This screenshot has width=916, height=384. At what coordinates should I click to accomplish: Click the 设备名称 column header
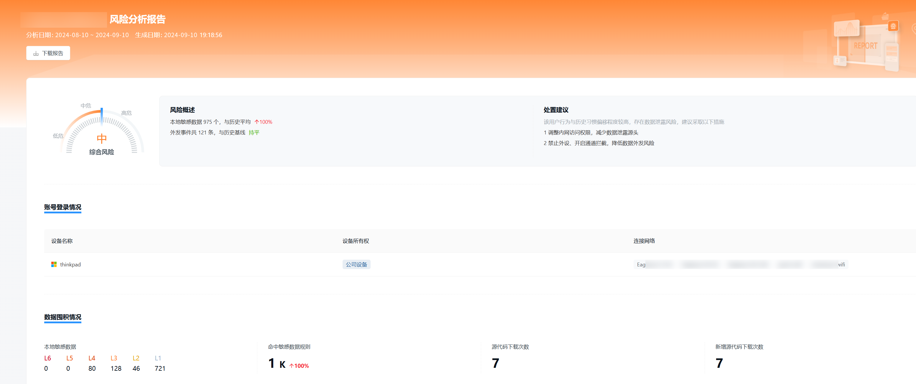coord(62,241)
